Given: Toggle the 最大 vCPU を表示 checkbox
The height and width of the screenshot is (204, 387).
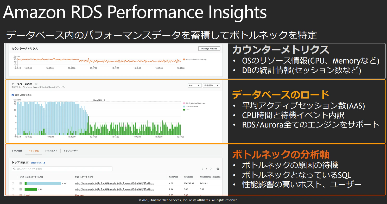Looking at the screenshot, I should pyautogui.click(x=13, y=95).
